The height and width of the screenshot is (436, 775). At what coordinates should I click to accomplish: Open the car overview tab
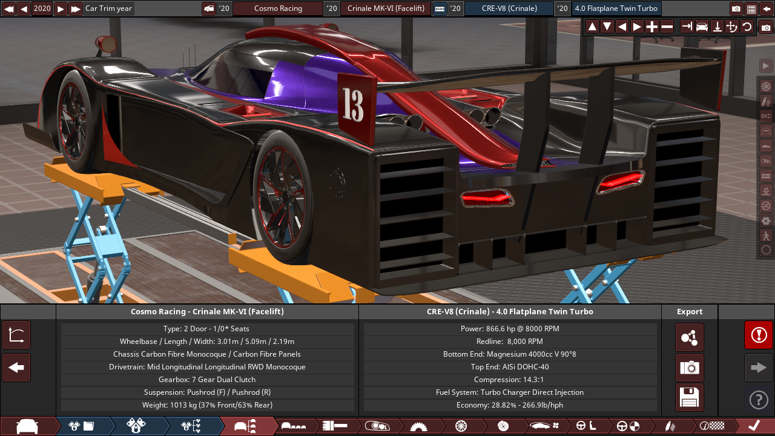click(27, 426)
